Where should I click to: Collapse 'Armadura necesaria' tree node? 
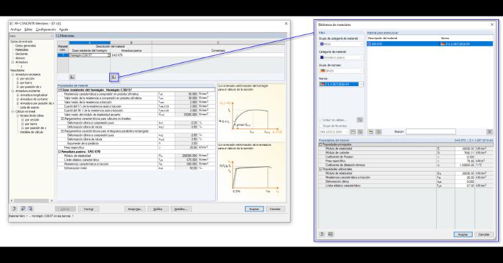13,74
